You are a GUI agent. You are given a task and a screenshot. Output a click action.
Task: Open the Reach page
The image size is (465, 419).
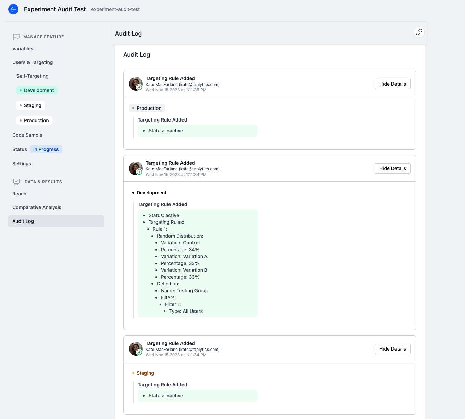(19, 194)
